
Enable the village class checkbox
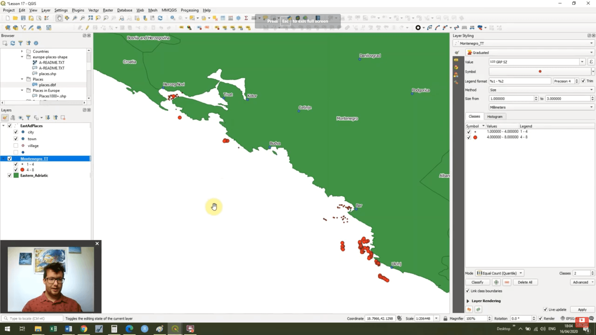(x=16, y=145)
